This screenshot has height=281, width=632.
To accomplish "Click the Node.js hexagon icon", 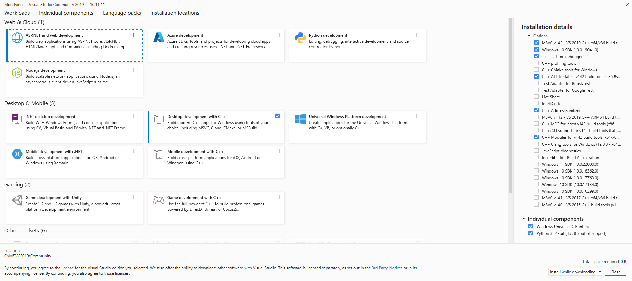I will click(17, 73).
